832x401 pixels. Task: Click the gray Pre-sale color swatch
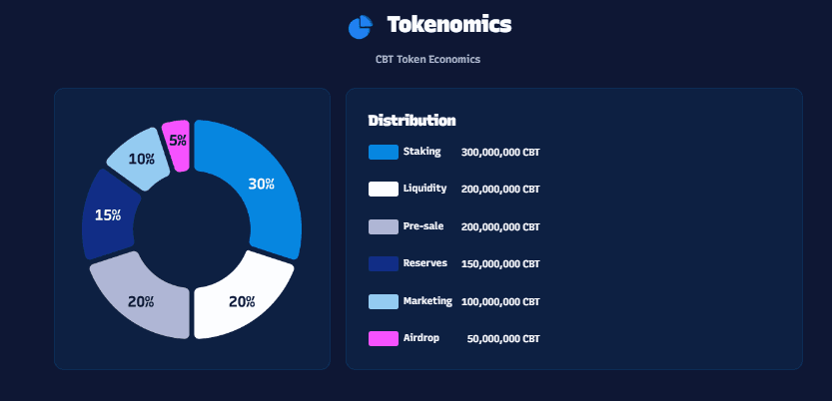[384, 226]
